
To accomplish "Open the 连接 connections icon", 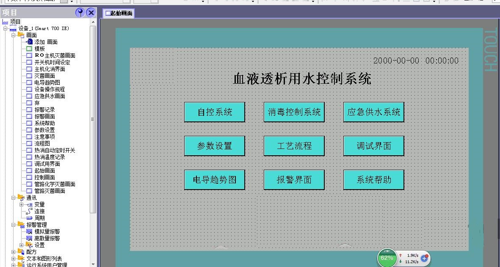I will (x=29, y=211).
